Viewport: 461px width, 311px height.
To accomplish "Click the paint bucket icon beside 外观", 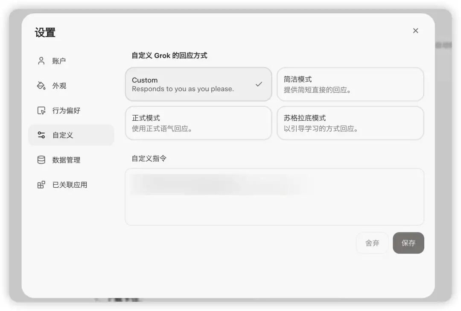I will point(41,86).
